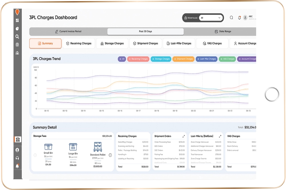
Task: Show next storage fee items with arrow
Action: 110,155
